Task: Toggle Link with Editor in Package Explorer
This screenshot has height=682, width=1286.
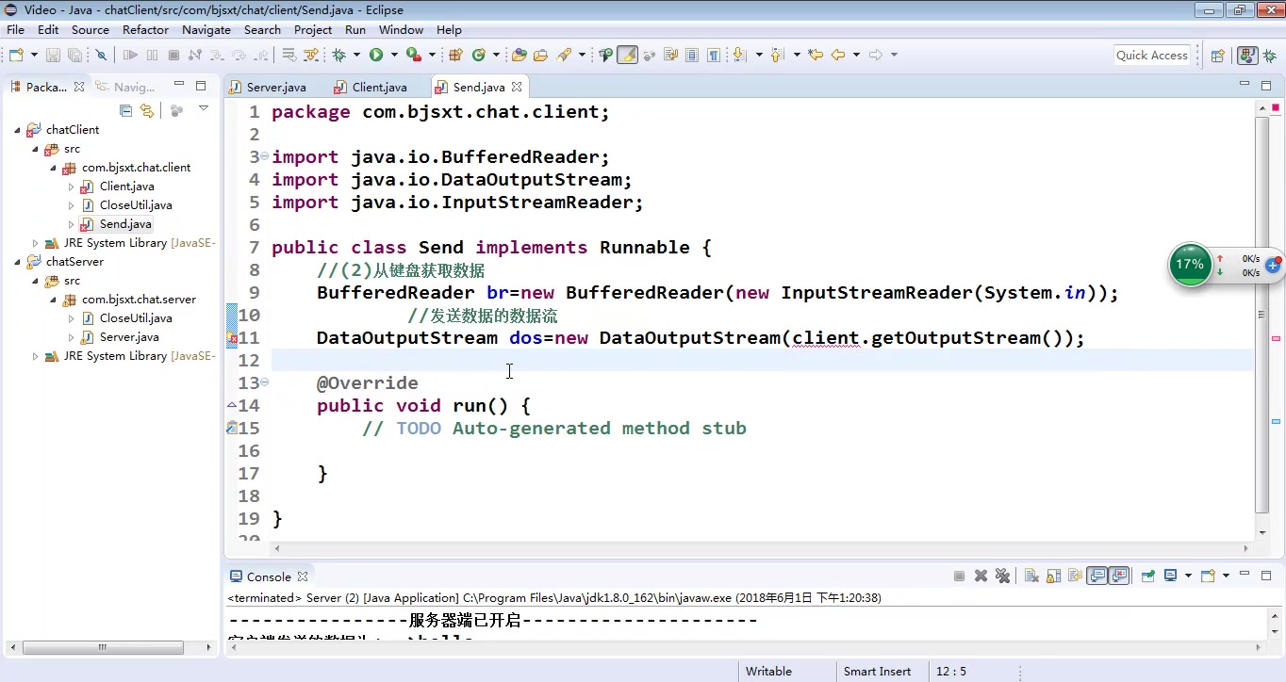Action: pyautogui.click(x=147, y=110)
